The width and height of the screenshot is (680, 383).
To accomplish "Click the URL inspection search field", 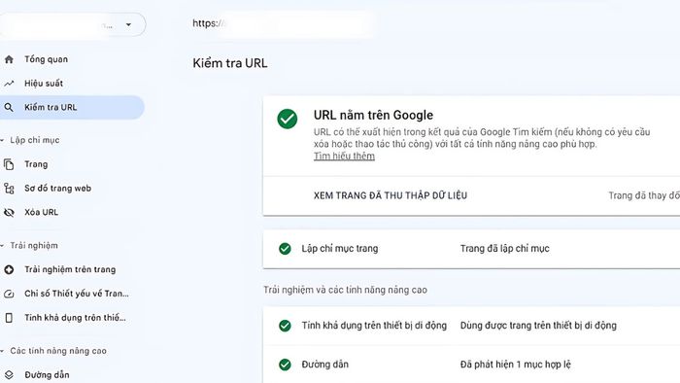I will pyautogui.click(x=284, y=23).
